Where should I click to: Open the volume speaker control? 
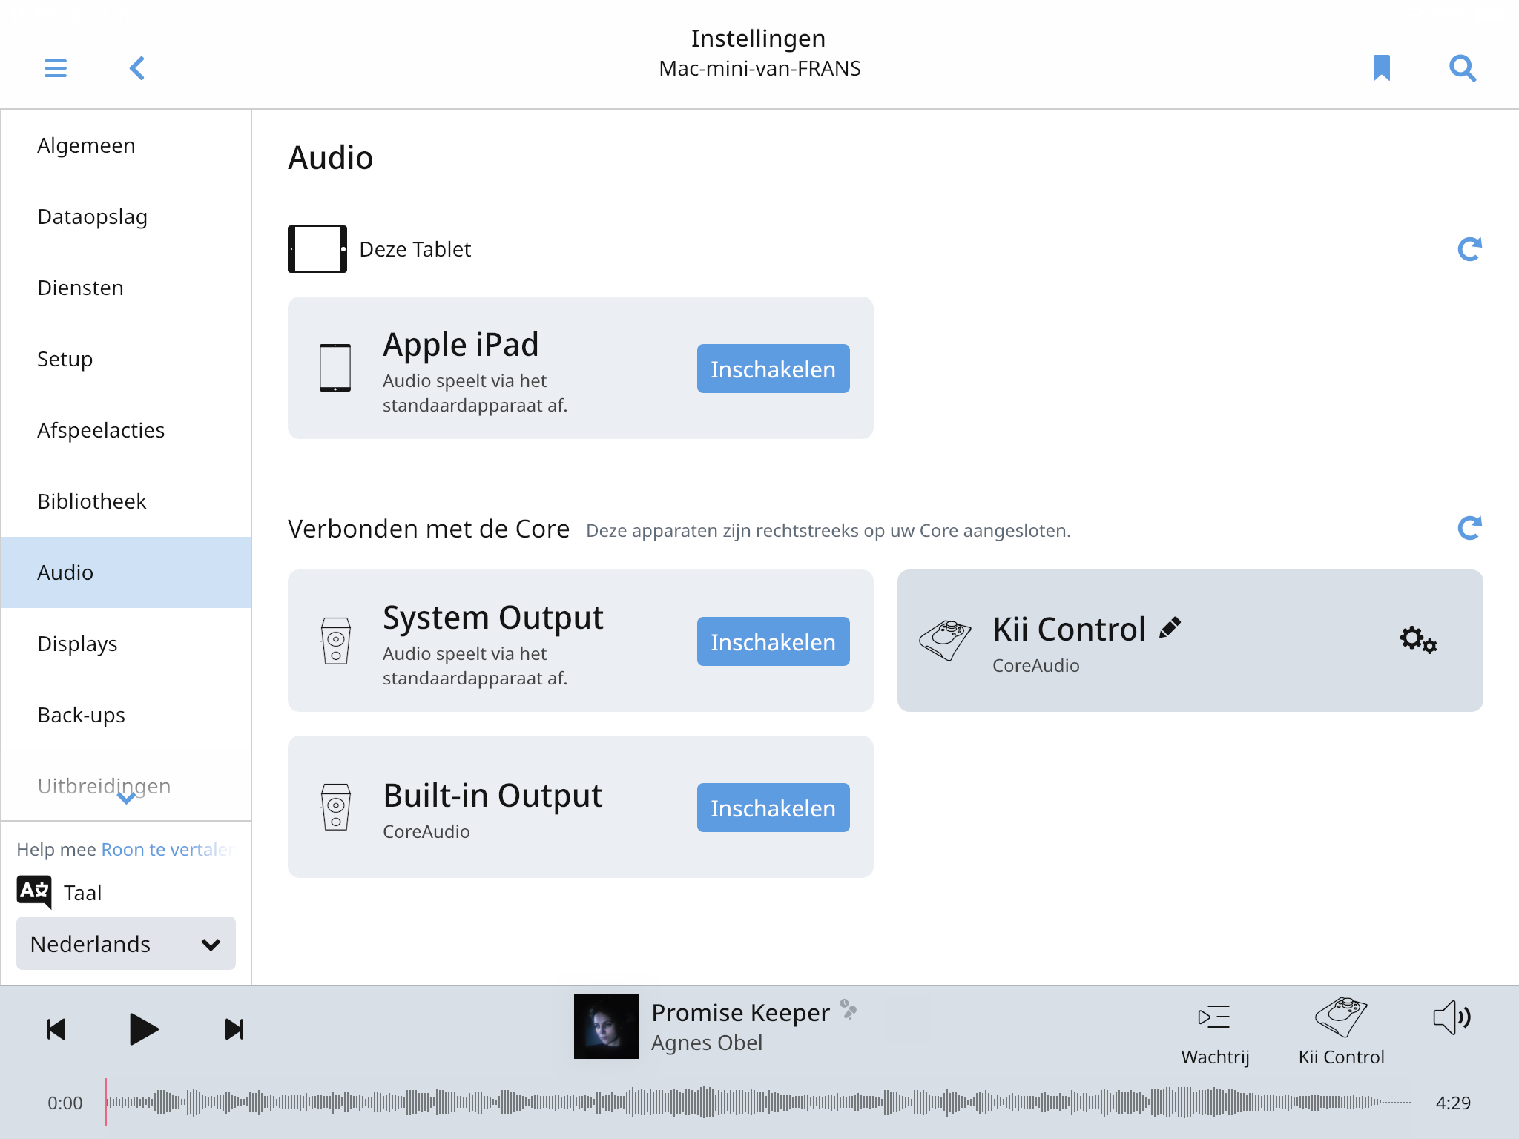[1452, 1017]
